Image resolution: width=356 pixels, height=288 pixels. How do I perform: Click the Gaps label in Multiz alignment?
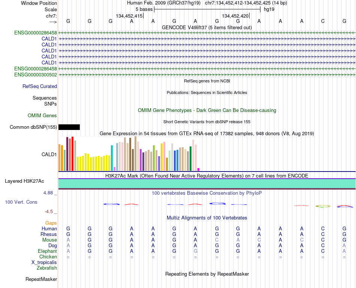(x=51, y=223)
